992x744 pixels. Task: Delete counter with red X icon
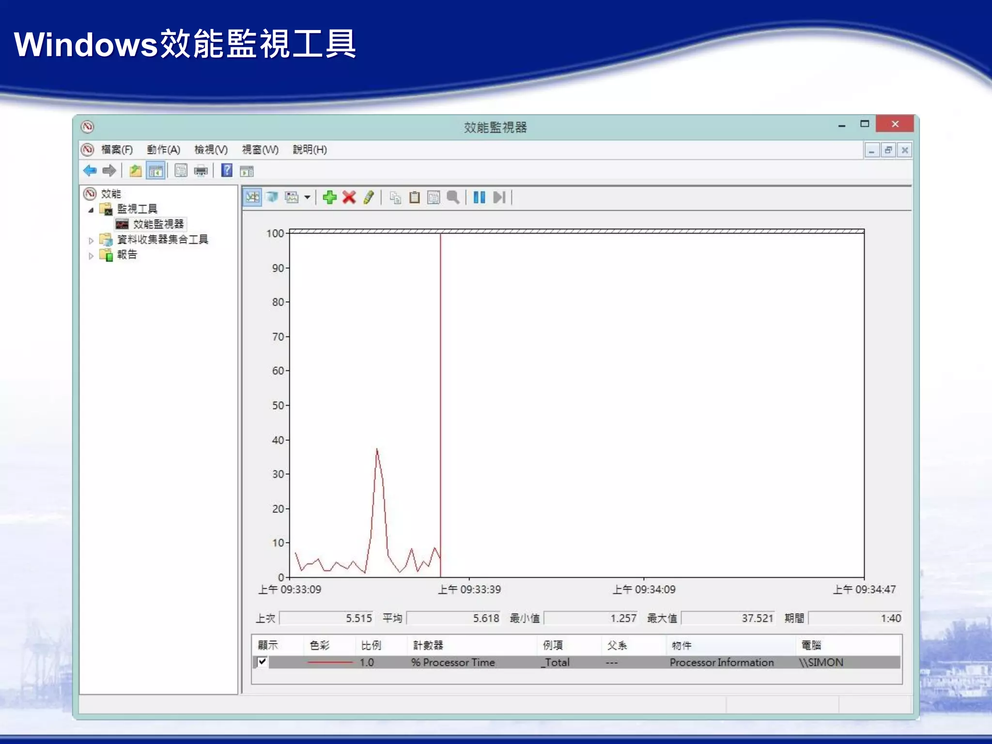(x=349, y=197)
